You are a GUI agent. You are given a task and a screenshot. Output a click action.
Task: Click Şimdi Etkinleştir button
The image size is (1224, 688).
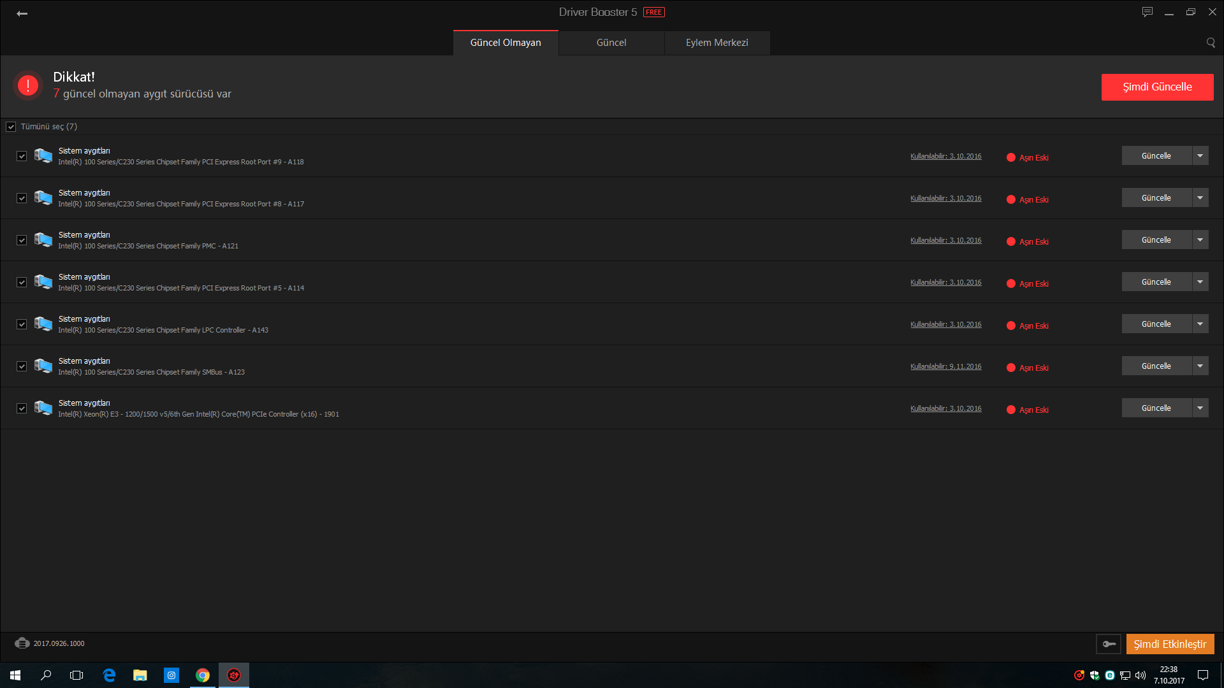(1170, 644)
